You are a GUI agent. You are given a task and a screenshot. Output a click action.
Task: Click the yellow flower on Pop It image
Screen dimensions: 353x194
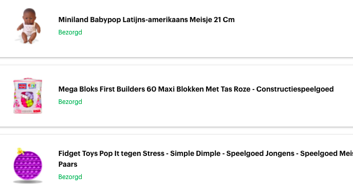point(20,151)
